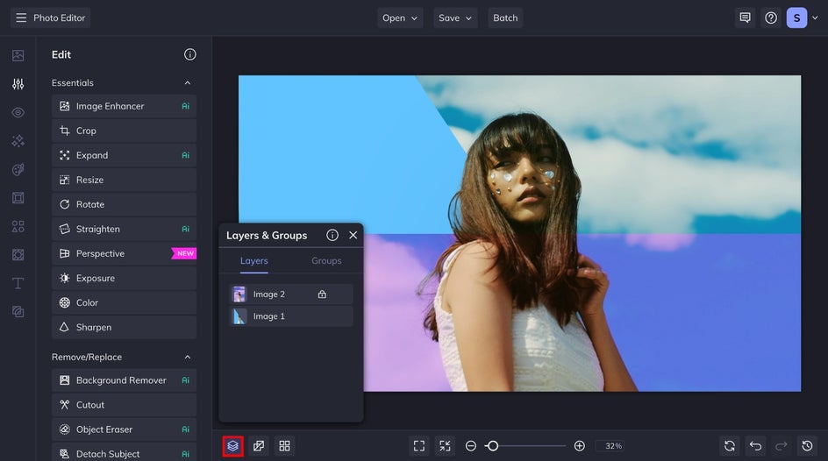
Task: Click the Layers icon in bottom toolbar
Action: (x=232, y=446)
